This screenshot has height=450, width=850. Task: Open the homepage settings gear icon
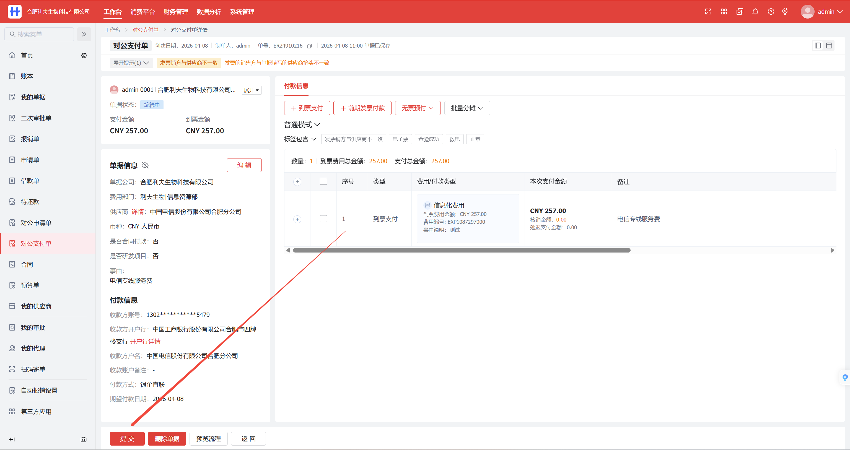tap(84, 55)
